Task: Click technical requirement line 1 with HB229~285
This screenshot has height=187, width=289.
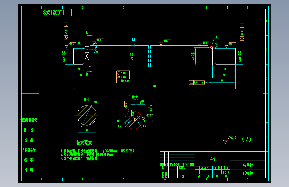Action: (97, 151)
